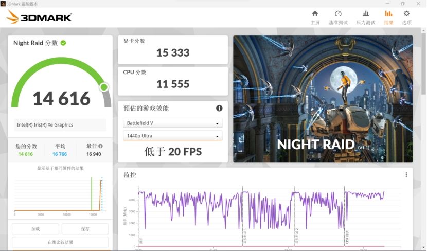This screenshot has height=251, width=427.
Task: Click the Night Raid artwork thumbnail
Action: pyautogui.click(x=323, y=99)
